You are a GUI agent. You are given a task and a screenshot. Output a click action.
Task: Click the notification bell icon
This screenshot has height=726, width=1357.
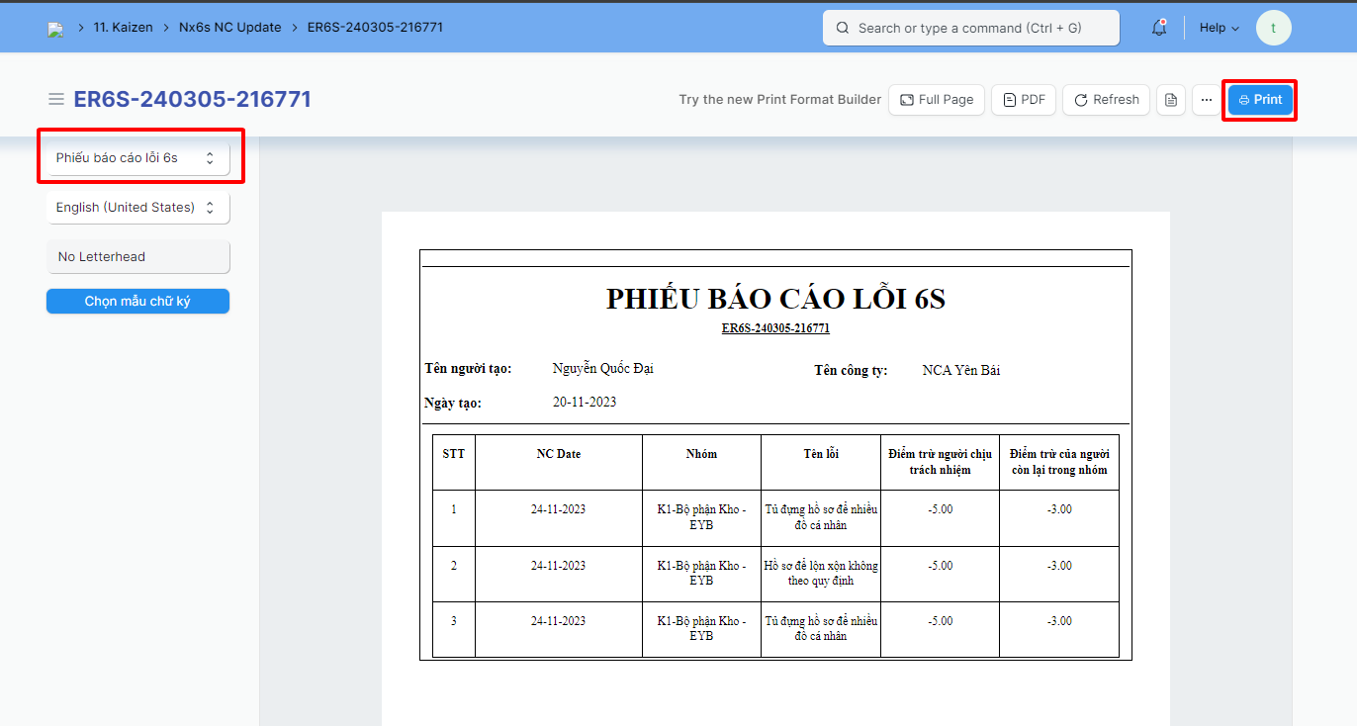point(1159,29)
